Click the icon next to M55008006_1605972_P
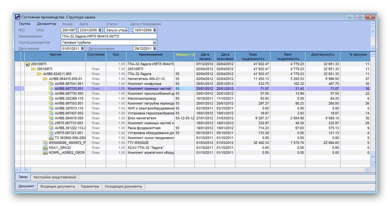 [45, 143]
